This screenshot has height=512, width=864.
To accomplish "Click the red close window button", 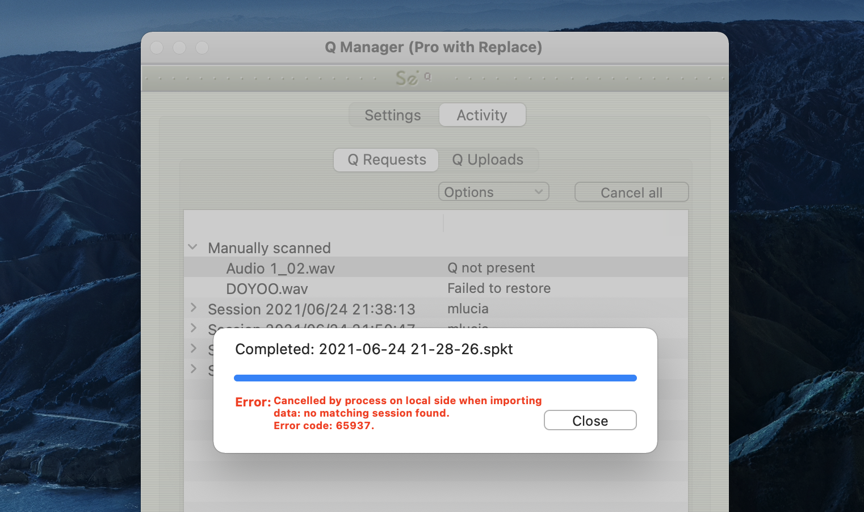I will point(157,48).
